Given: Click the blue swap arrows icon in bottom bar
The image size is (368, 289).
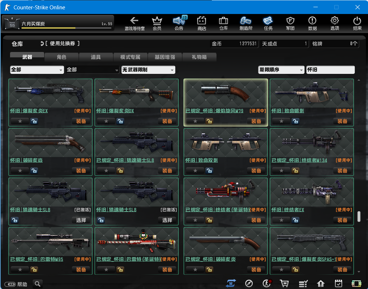Looking at the screenshot, I should point(231,283).
